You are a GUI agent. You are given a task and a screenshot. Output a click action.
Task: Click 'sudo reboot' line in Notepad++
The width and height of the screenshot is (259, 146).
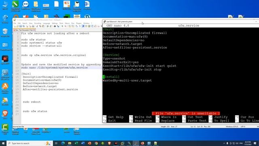(32, 102)
